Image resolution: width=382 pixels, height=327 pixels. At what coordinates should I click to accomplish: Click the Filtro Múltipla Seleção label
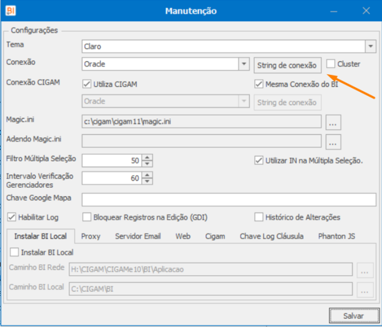(41, 158)
